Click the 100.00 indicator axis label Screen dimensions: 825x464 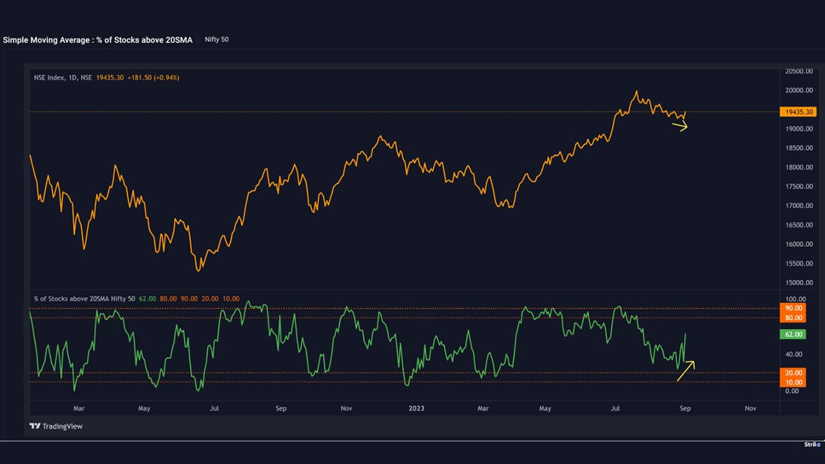click(793, 299)
